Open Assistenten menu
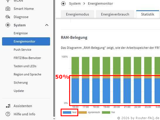Image resolution: width=160 pixels, height=120 pixels. click(23, 106)
